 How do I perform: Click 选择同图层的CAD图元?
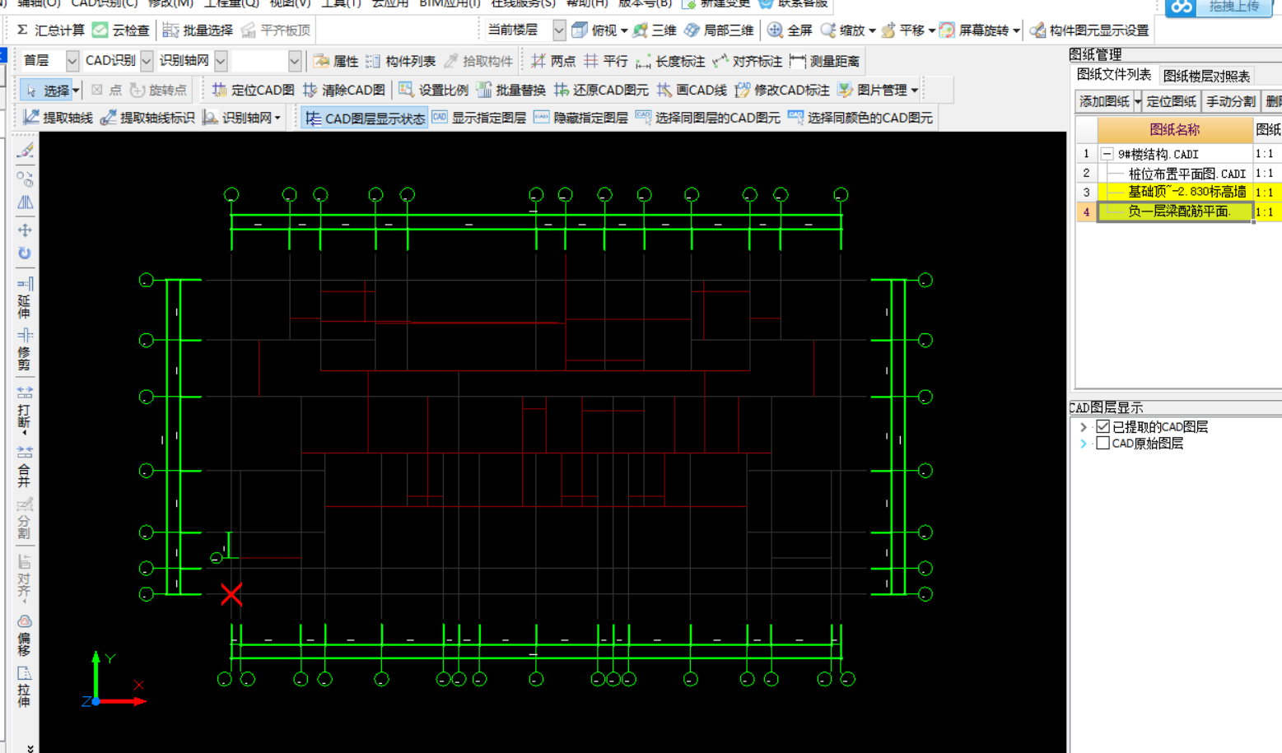tap(708, 118)
